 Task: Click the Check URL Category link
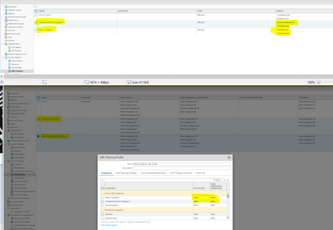[109, 225]
